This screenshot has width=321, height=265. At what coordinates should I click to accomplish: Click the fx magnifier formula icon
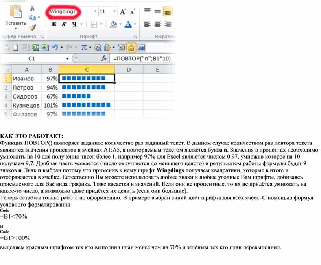pos(98,48)
